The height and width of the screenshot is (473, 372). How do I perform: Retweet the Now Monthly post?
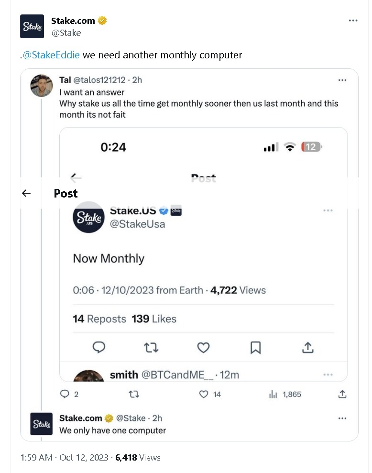click(151, 348)
